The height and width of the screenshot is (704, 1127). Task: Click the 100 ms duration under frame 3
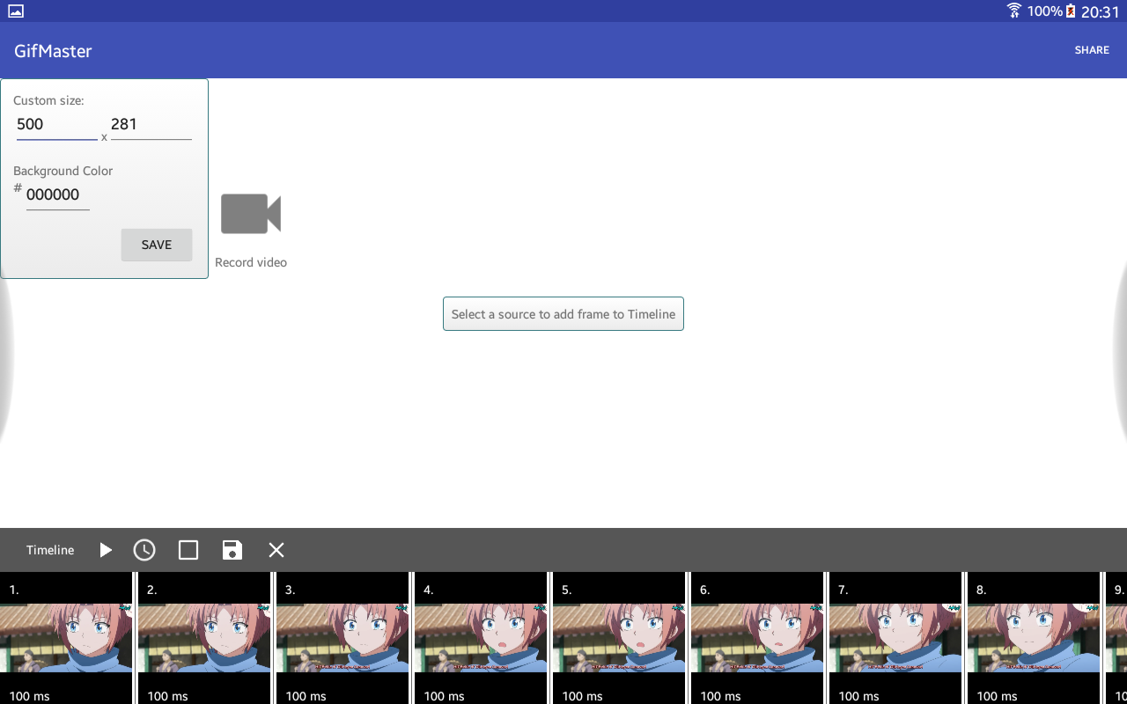306,696
